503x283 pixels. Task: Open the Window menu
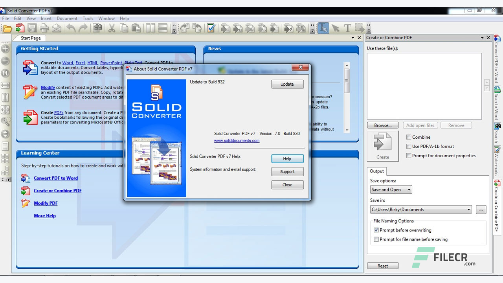click(106, 18)
